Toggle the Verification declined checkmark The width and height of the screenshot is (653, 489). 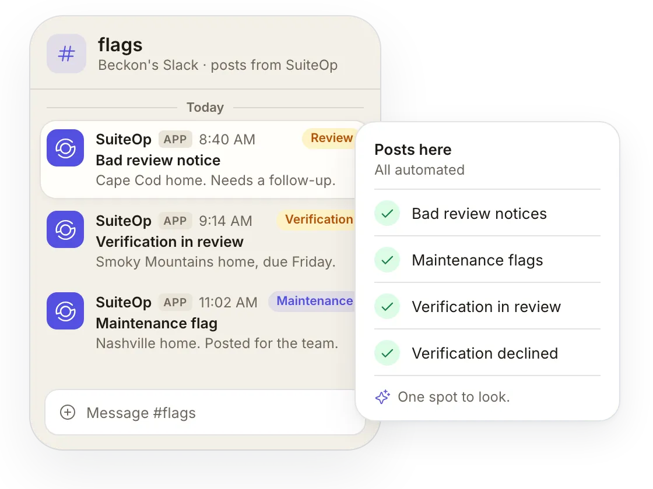[x=387, y=353]
